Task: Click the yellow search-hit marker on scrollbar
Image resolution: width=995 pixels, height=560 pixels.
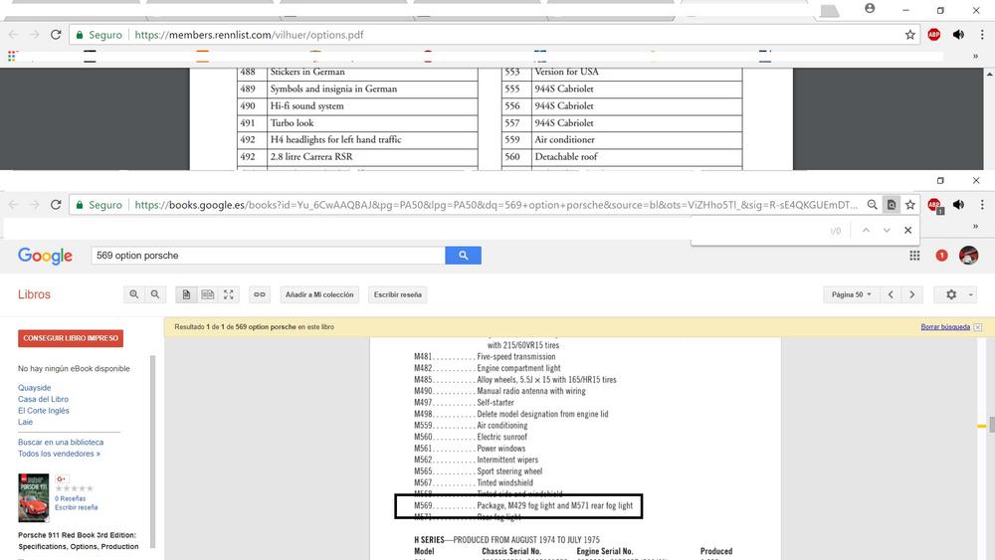Action: pos(982,426)
